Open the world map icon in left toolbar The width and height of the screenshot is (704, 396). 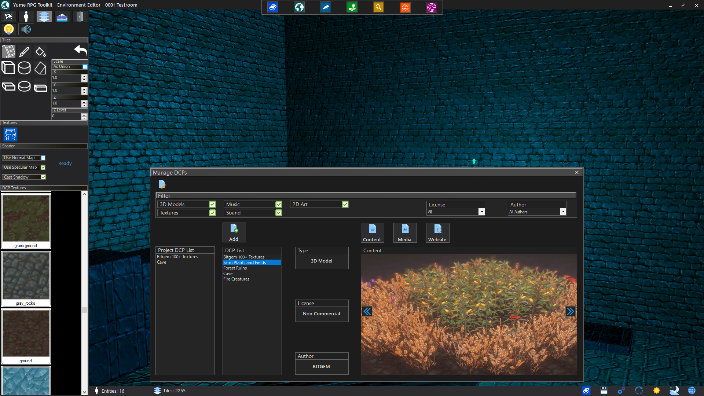pyautogui.click(x=8, y=16)
